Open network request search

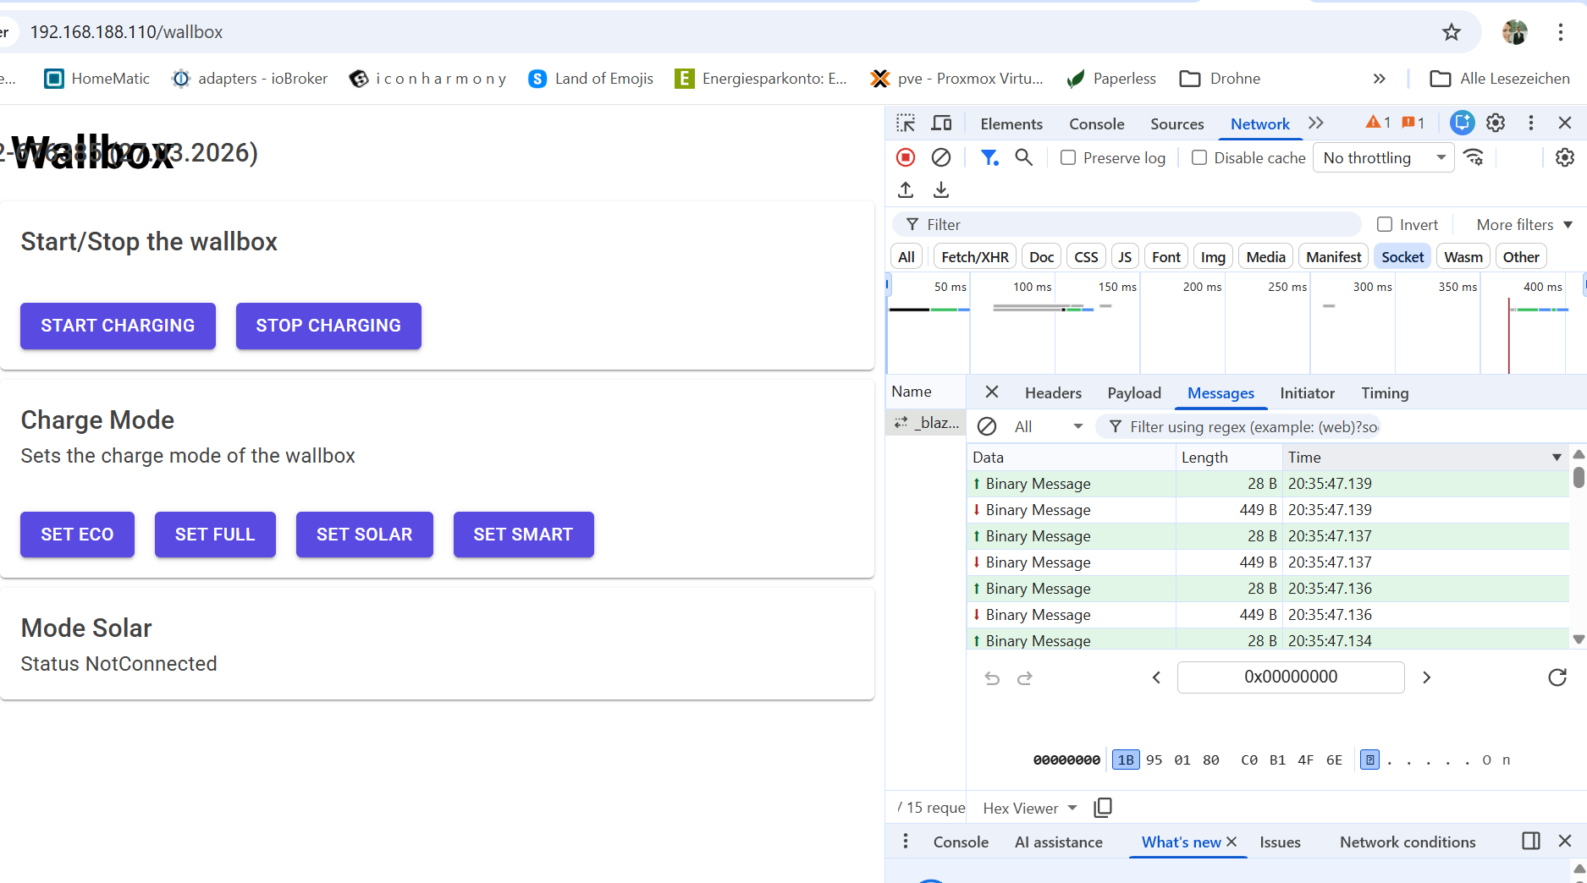pyautogui.click(x=1024, y=157)
